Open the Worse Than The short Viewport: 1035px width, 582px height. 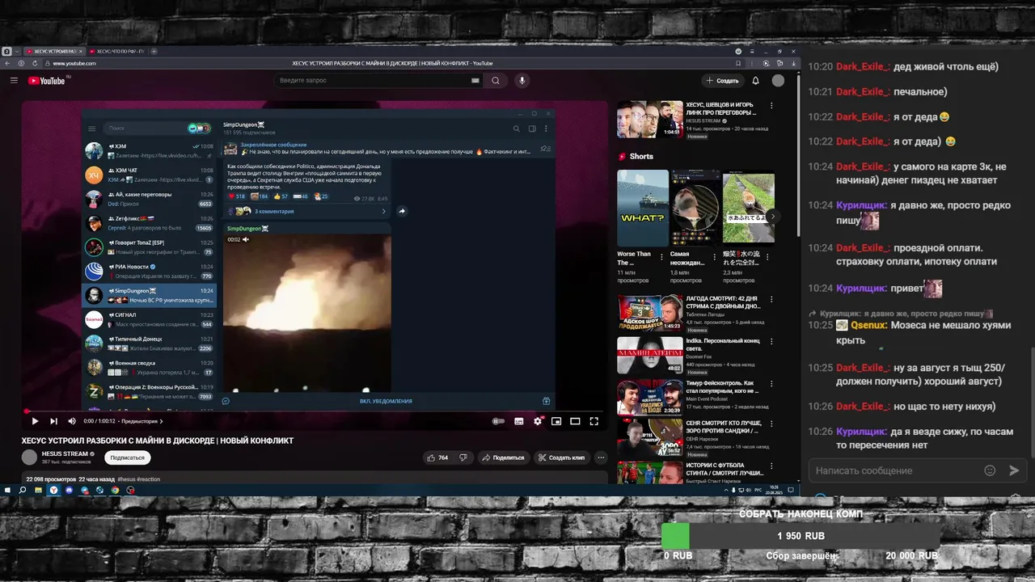coord(643,208)
